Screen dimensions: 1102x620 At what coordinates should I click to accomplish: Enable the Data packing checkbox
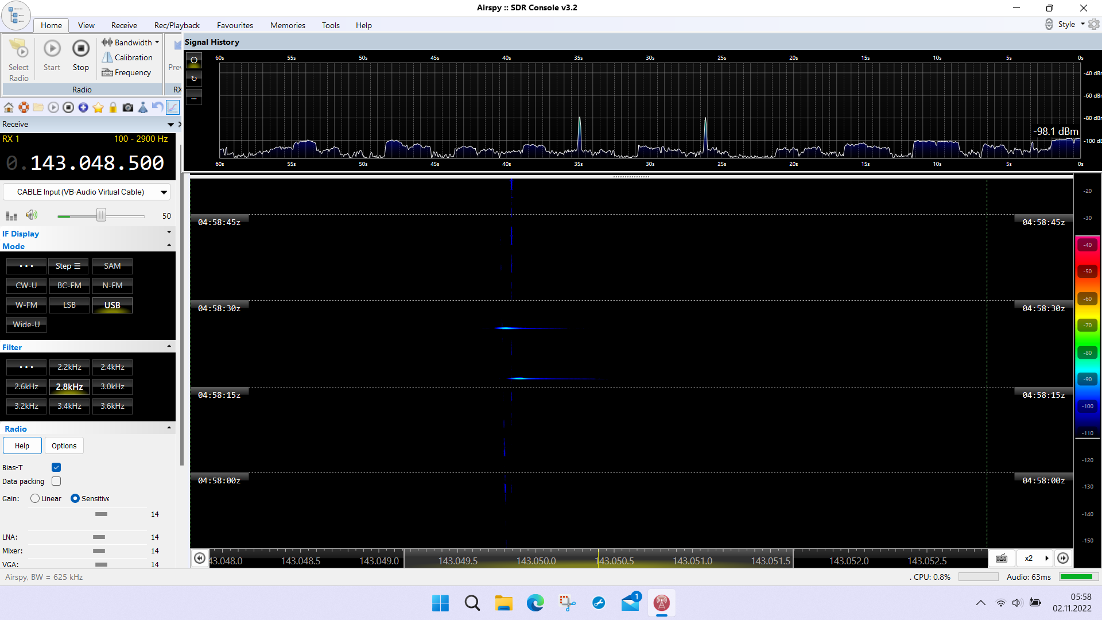coord(56,481)
